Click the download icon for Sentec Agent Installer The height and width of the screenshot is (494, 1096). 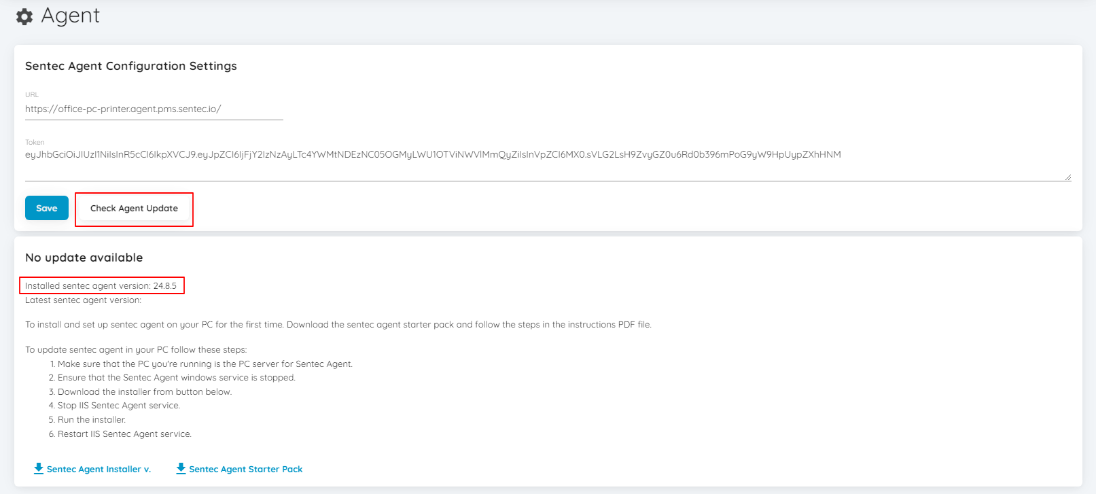[39, 468]
